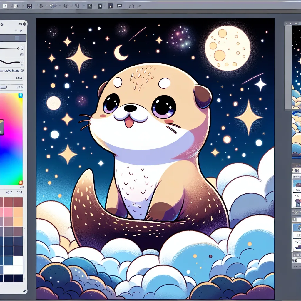Click the navigator preview thumbnail of the artwork
Image resolution: width=301 pixels, height=301 pixels.
296,68
